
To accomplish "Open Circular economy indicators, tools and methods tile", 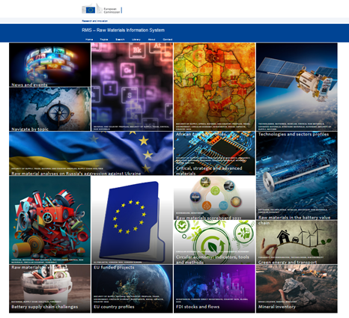I will click(x=214, y=242).
